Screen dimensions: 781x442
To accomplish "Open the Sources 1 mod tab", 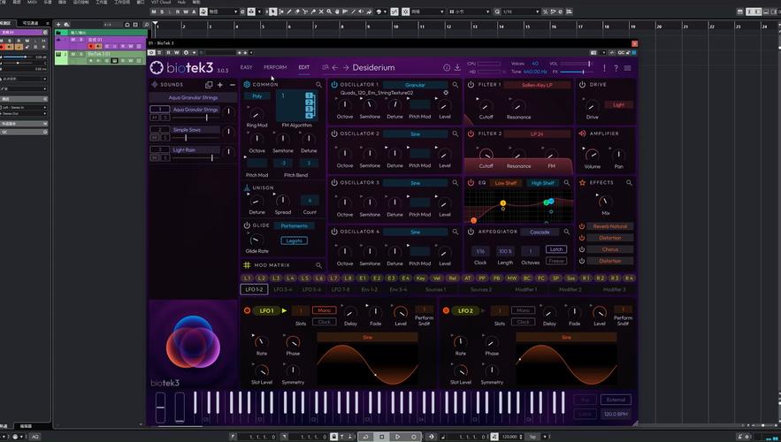I will [435, 289].
